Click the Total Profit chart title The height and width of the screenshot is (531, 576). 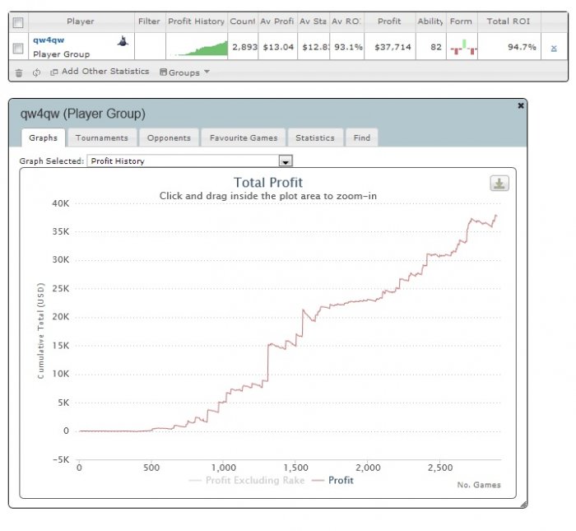pos(267,183)
